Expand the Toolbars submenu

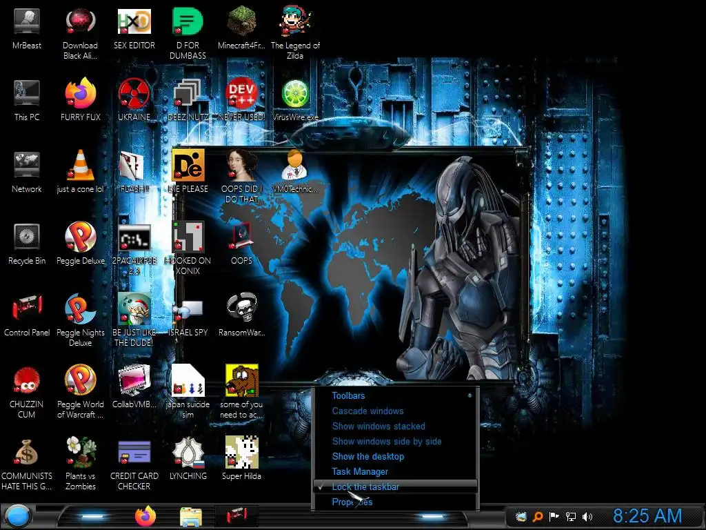click(395, 395)
